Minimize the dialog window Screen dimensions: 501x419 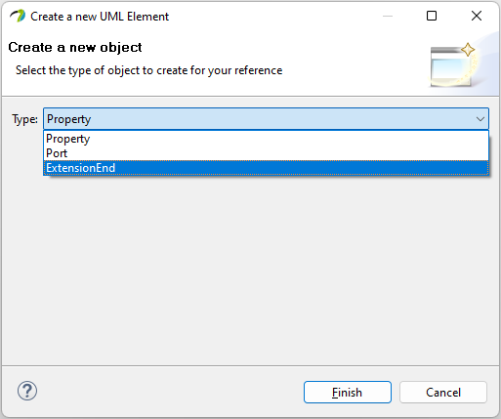click(388, 16)
